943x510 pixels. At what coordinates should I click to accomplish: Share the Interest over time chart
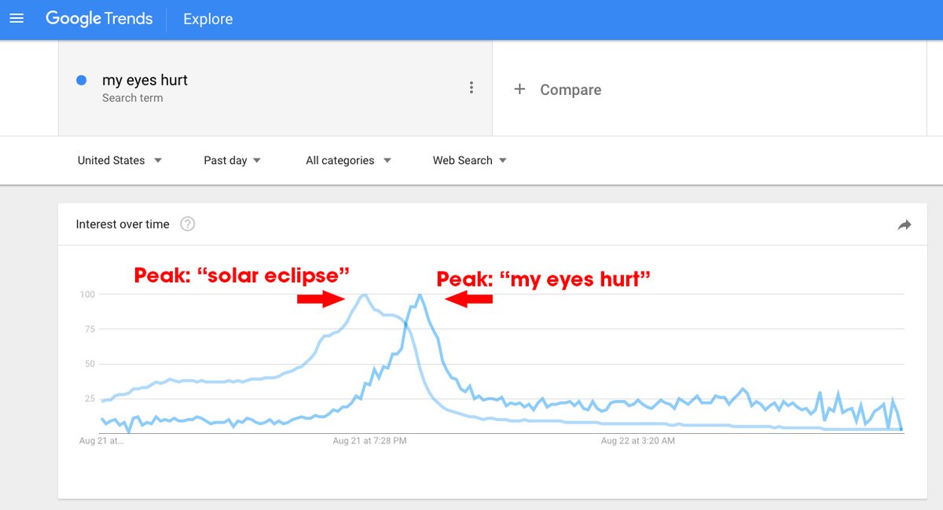904,225
